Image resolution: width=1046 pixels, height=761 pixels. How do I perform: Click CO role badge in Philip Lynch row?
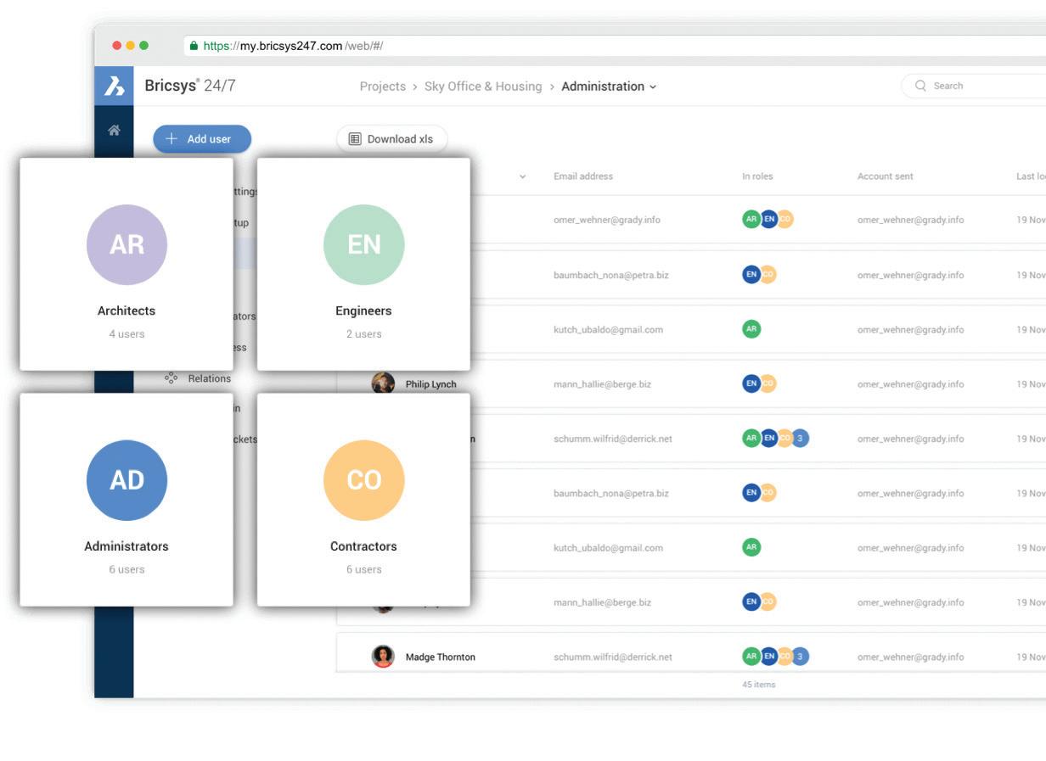pos(768,383)
